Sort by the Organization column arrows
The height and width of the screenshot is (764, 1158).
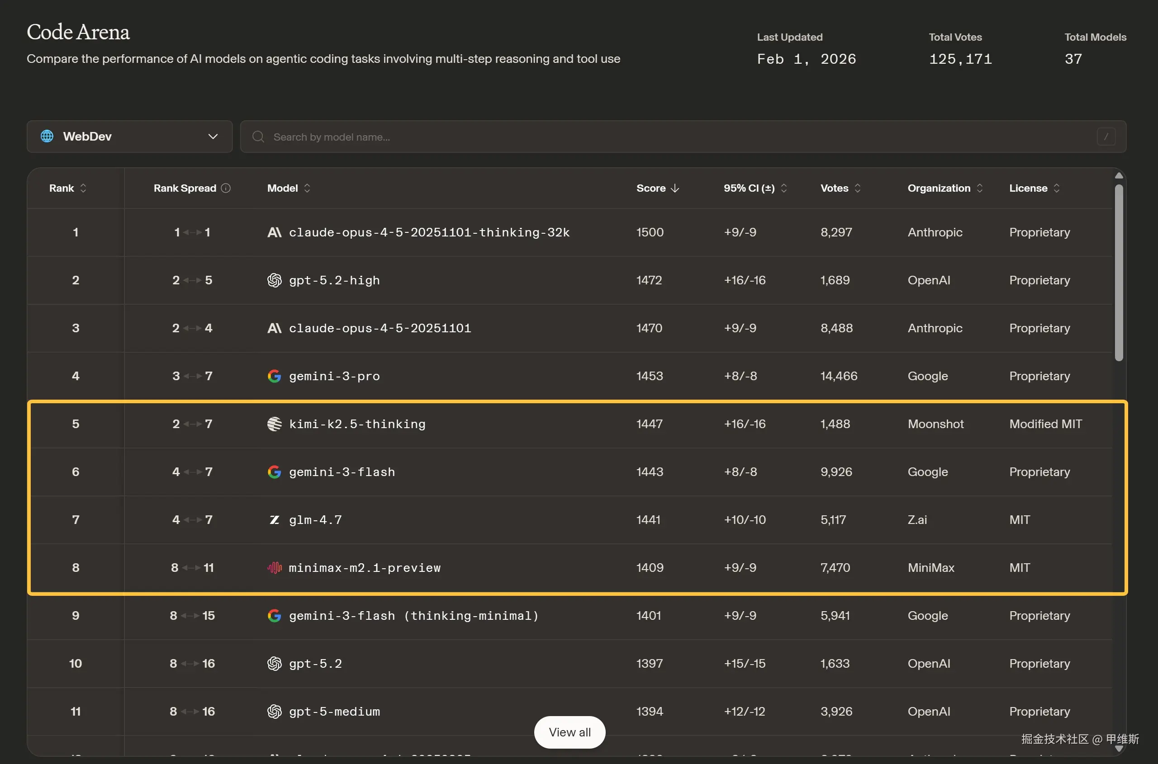tap(979, 188)
